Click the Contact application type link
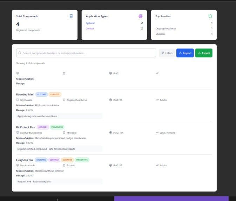The width and height of the screenshot is (236, 201). (x=90, y=28)
